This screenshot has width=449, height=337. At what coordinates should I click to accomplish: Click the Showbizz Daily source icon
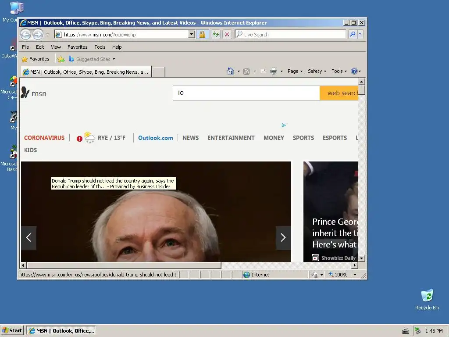[316, 258]
